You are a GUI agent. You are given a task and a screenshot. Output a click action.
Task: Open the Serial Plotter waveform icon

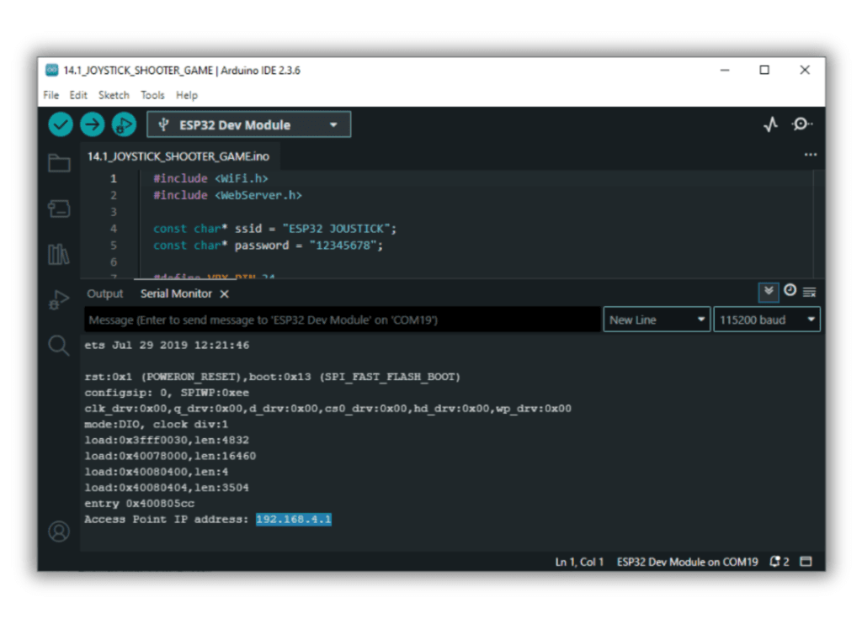point(771,124)
